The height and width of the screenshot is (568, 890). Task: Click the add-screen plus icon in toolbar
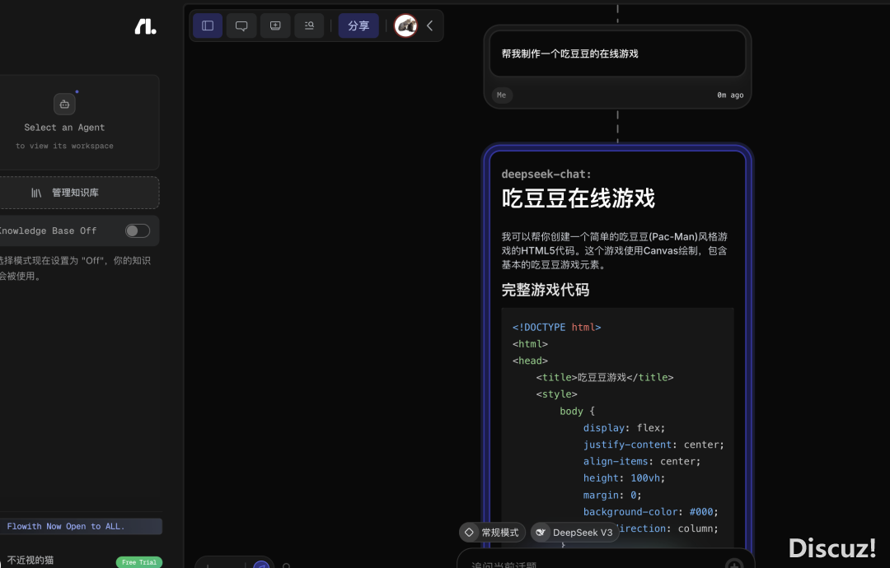point(275,26)
